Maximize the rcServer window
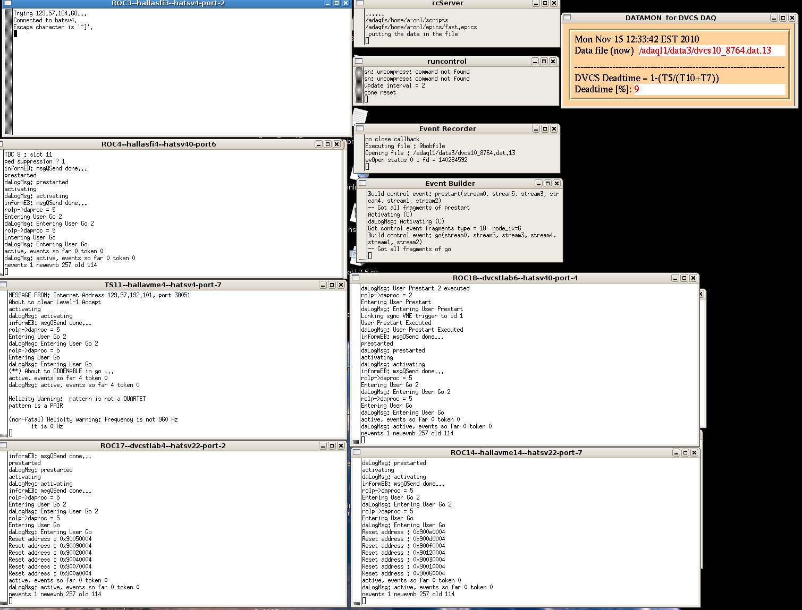Image resolution: width=802 pixels, height=610 pixels. (x=545, y=3)
